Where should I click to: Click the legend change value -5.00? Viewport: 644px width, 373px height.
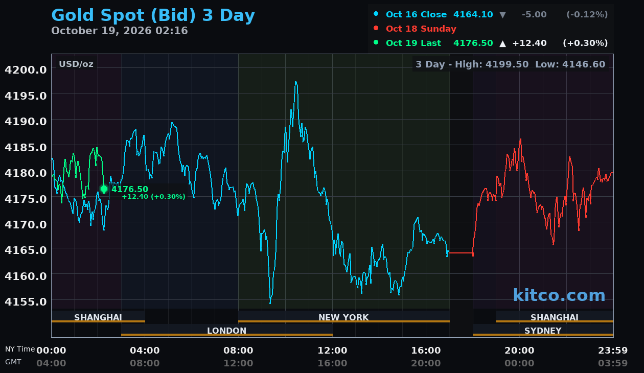(534, 14)
